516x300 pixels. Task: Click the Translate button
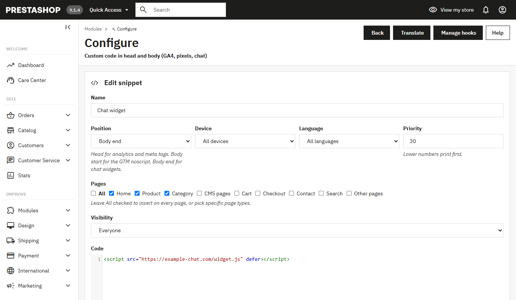pos(412,33)
